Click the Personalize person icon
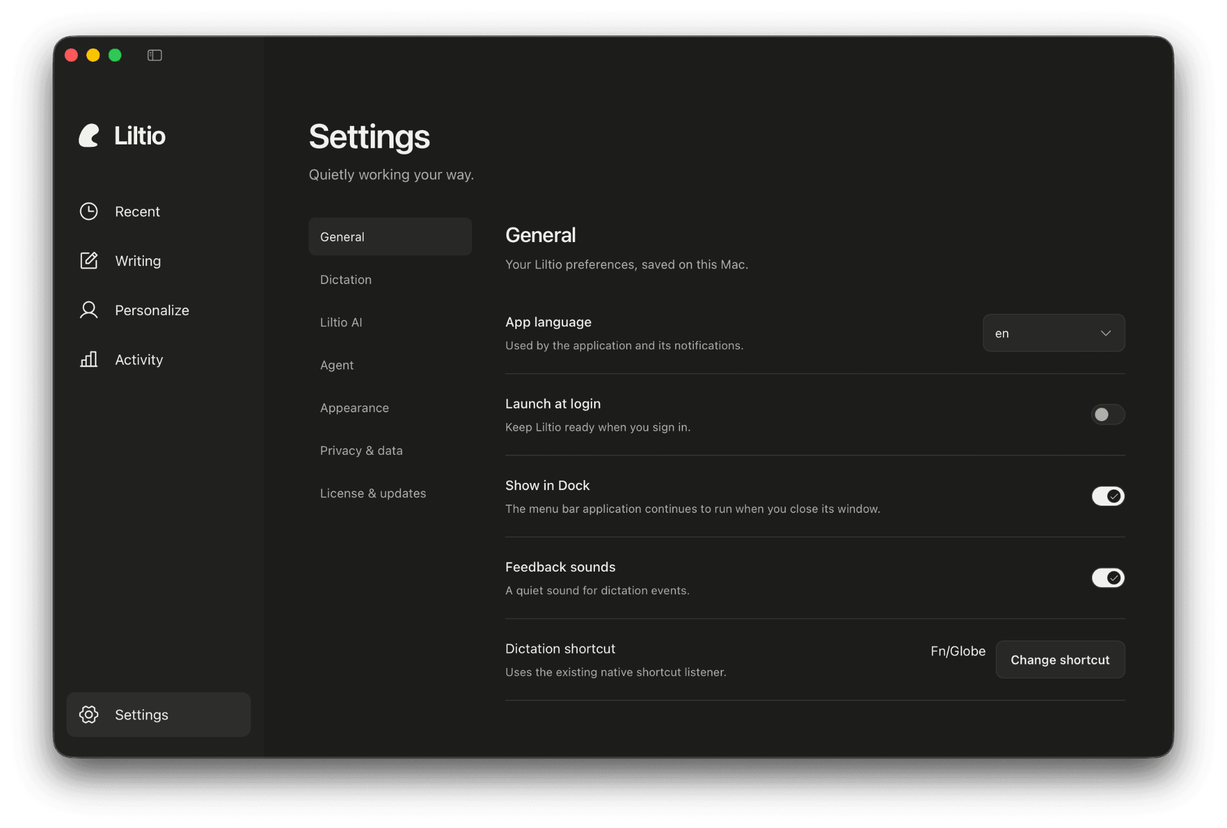This screenshot has width=1227, height=828. [x=89, y=310]
